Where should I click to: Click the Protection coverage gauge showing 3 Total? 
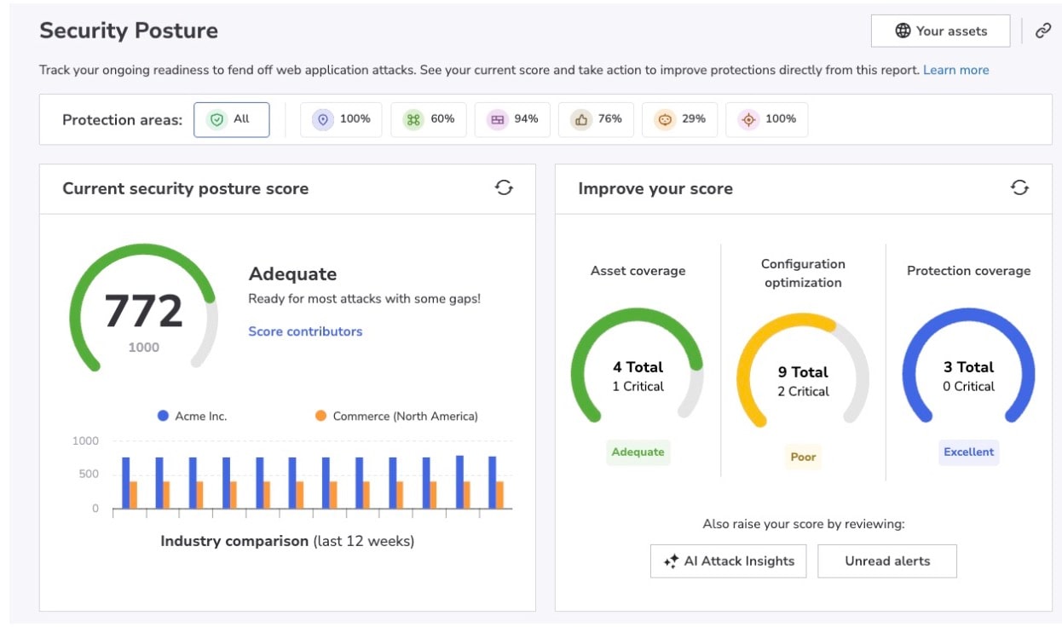coord(968,366)
